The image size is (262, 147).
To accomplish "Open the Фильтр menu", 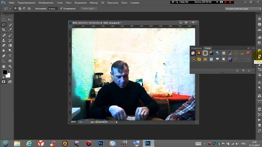I will click(94, 3).
